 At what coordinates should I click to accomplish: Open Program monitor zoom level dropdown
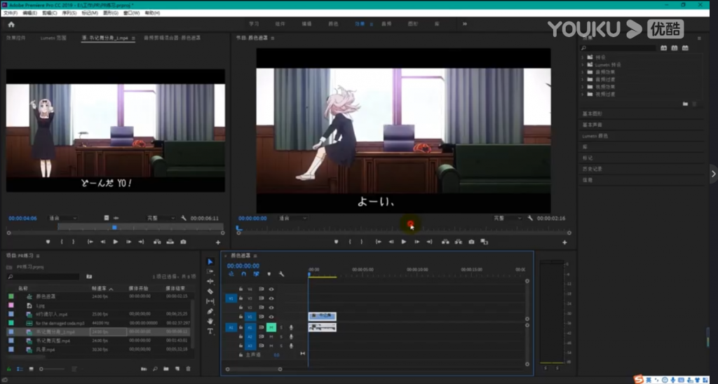293,219
